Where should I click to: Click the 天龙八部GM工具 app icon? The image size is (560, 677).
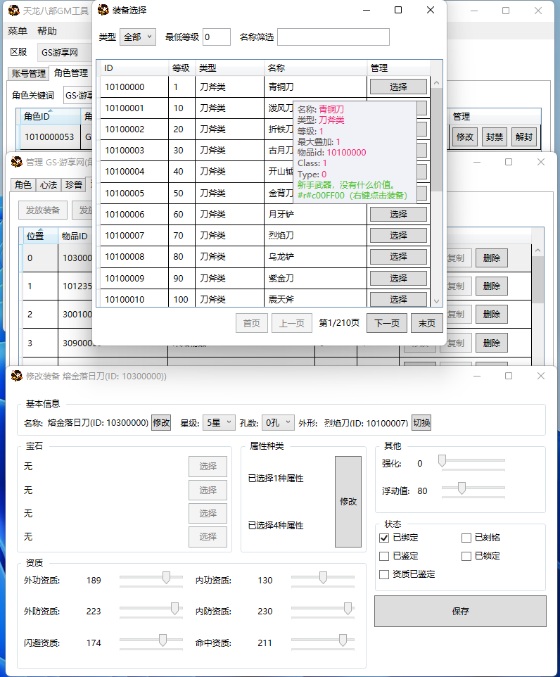[13, 11]
